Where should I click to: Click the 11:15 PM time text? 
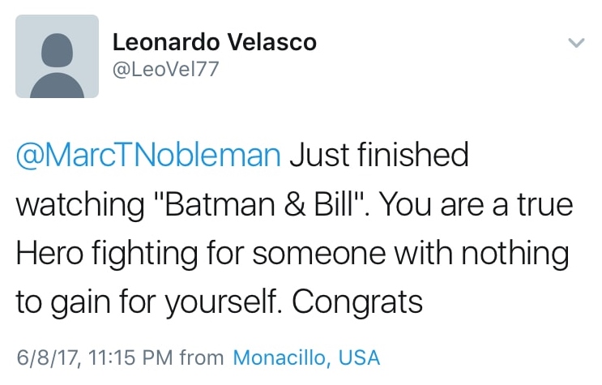click(122, 357)
